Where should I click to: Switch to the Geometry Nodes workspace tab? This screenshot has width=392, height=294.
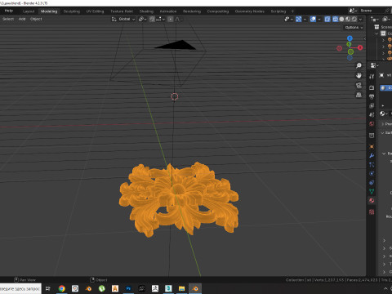point(250,11)
